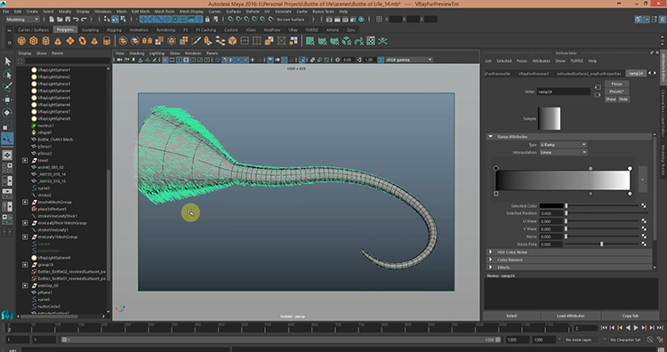The height and width of the screenshot is (352, 667).
Task: Select the Rotate tool in the toolbox
Action: tap(7, 113)
